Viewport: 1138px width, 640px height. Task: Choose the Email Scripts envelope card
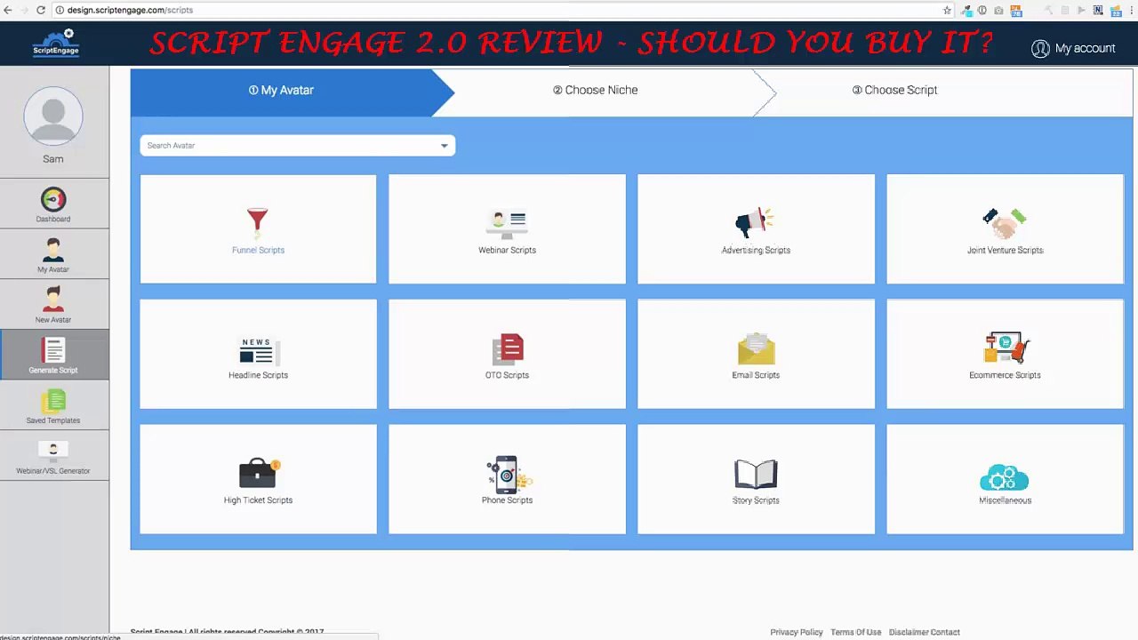coord(756,354)
